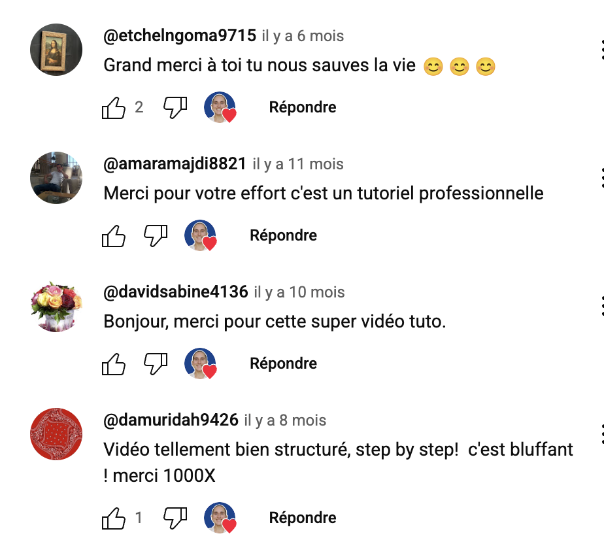Open the flower bouquet profile avatar
The image size is (604, 557).
coord(56,306)
